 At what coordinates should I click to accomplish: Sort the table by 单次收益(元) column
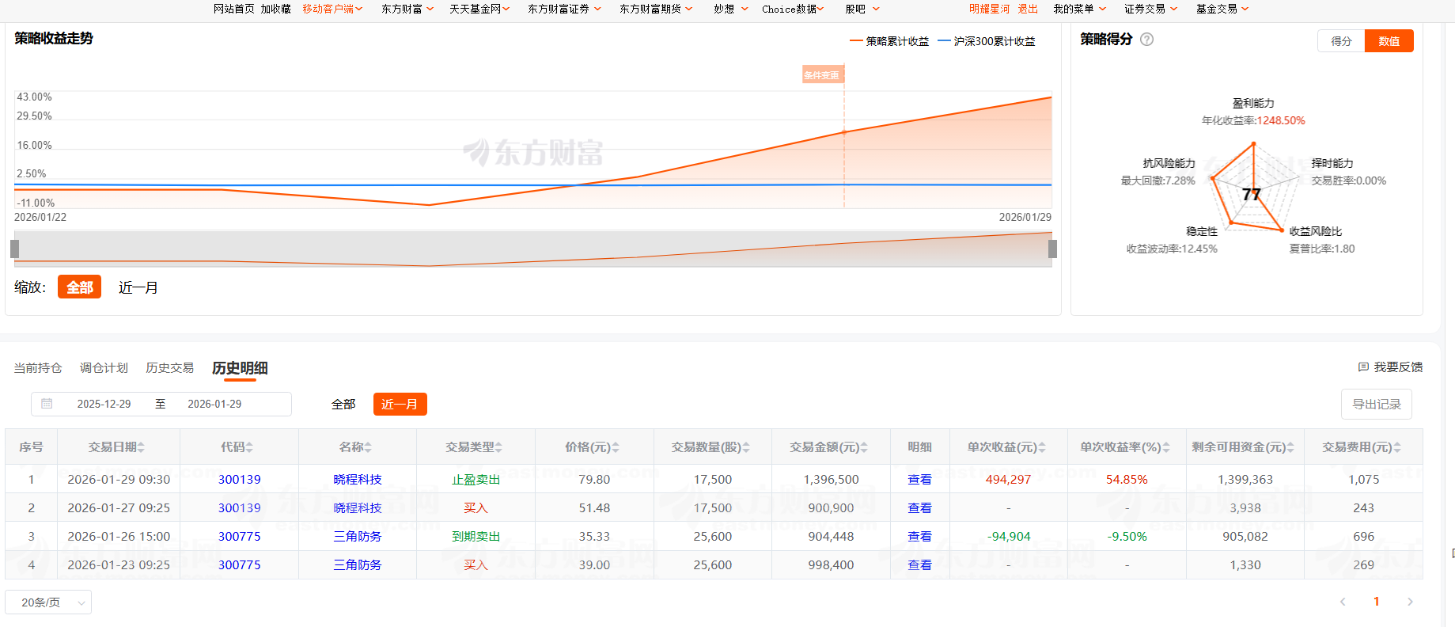(1042, 447)
